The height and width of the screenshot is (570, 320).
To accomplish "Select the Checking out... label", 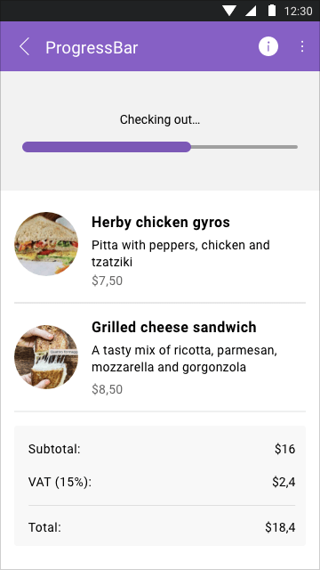I will pyautogui.click(x=160, y=119).
